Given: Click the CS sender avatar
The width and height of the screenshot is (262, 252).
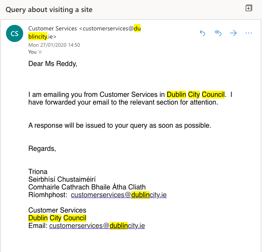Looking at the screenshot, I should pos(15,33).
